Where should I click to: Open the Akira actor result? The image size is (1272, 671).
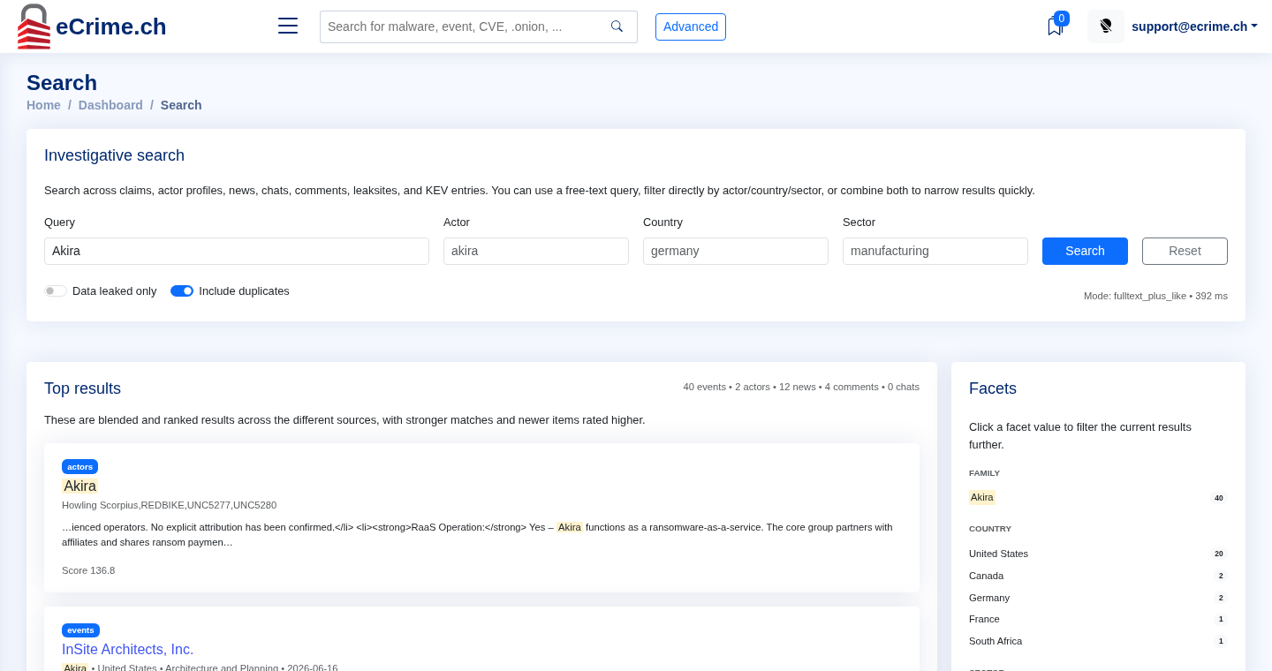(x=79, y=486)
